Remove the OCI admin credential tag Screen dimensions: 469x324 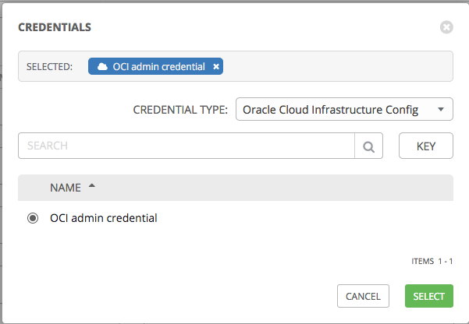click(x=216, y=67)
